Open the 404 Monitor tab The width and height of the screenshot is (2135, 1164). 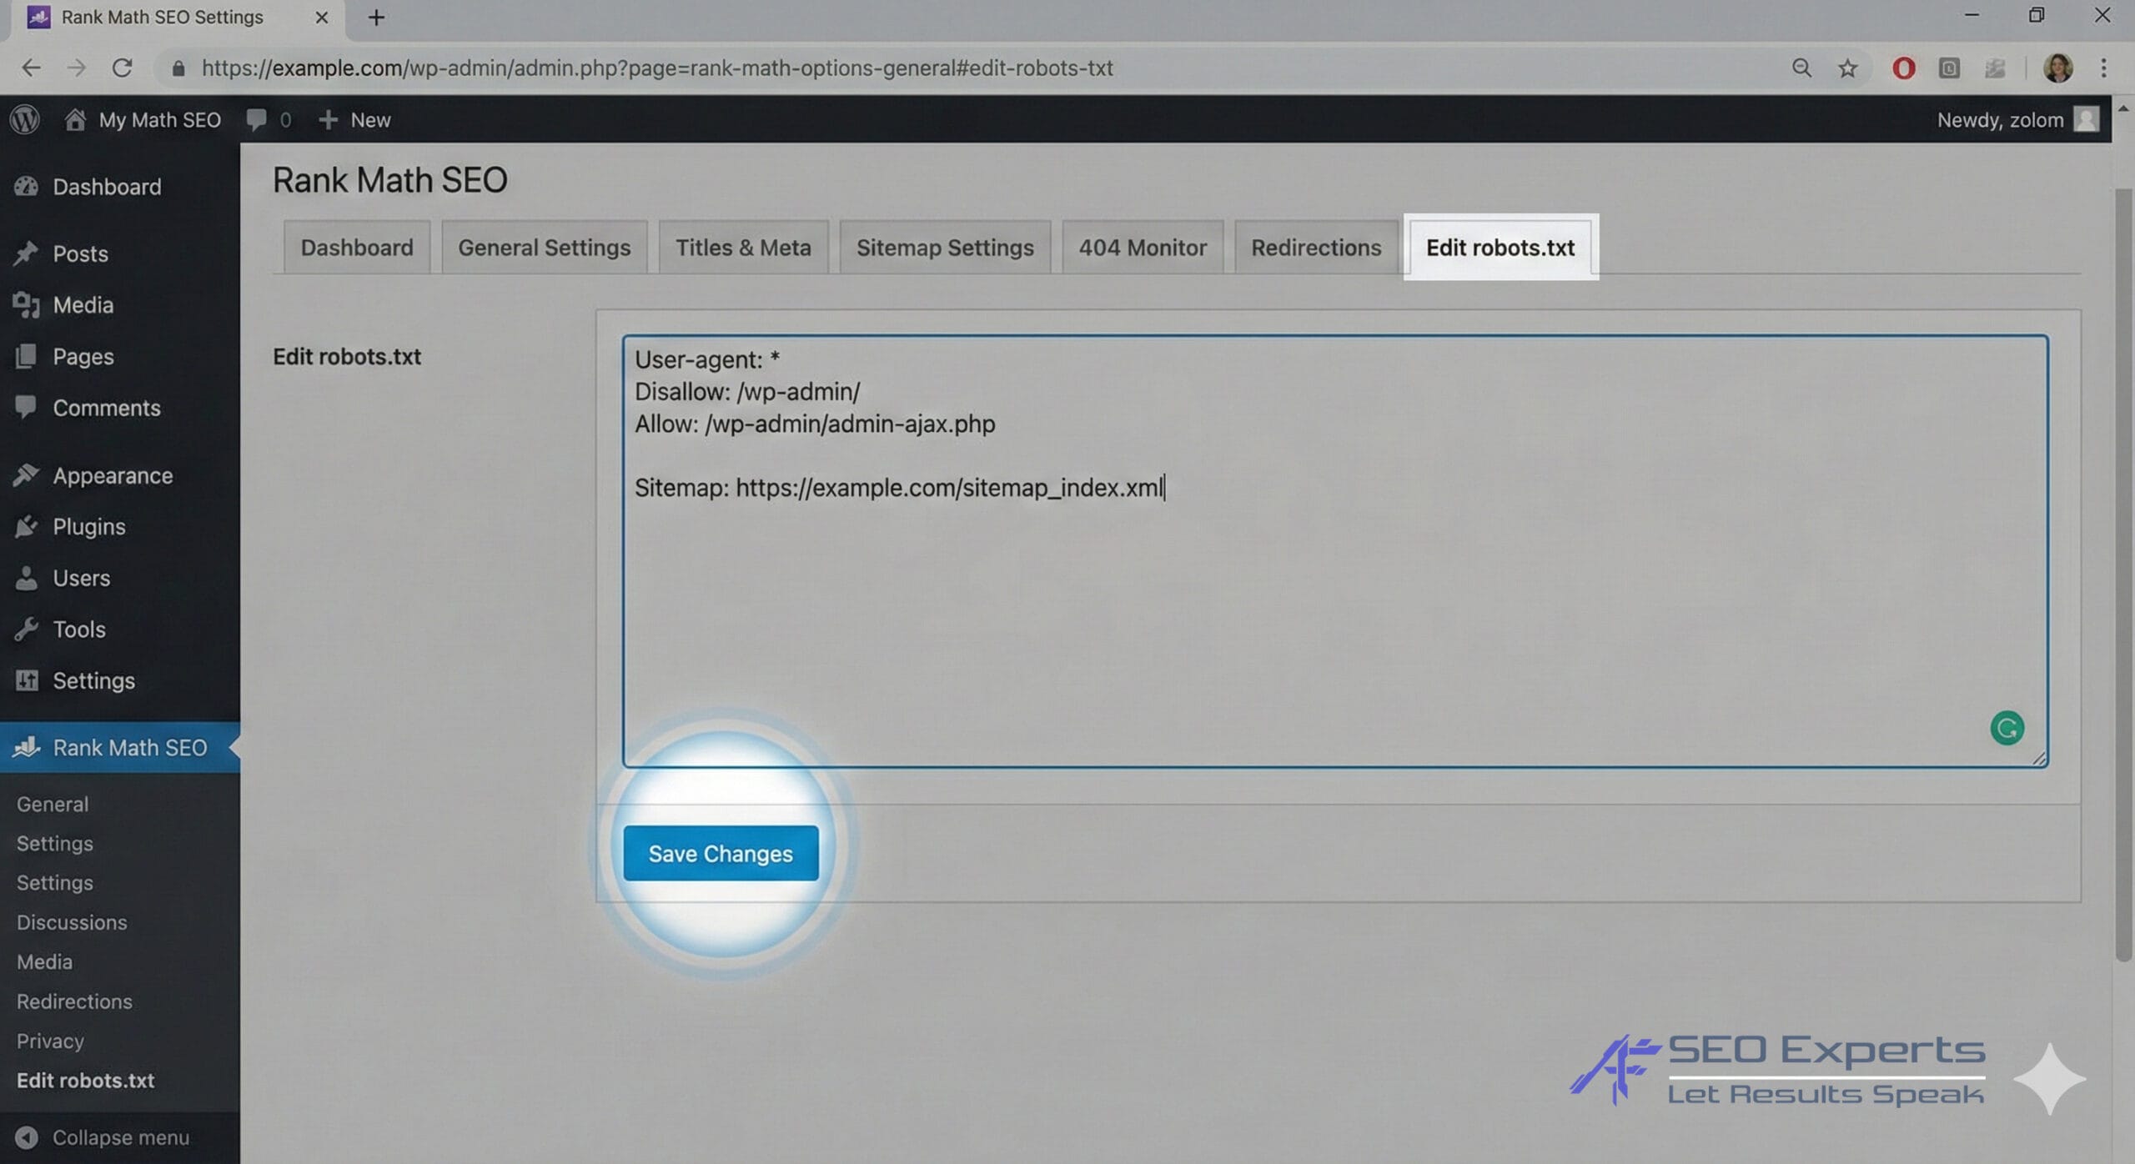[x=1143, y=247]
